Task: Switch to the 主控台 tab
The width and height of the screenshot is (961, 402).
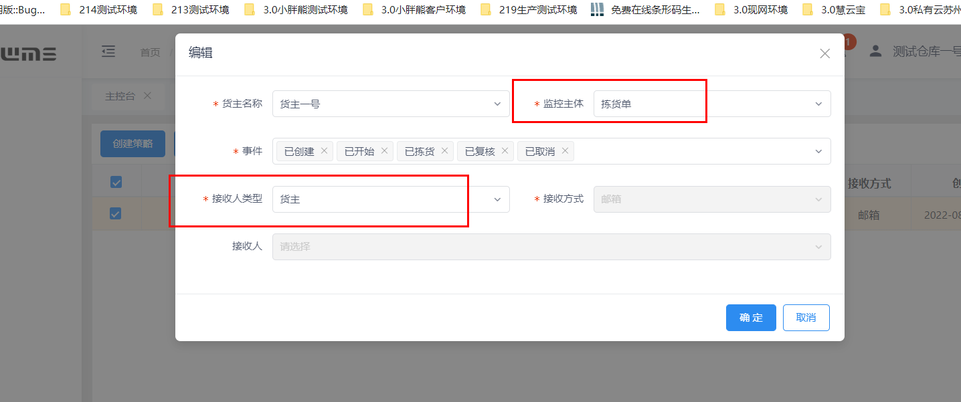Action: (120, 96)
